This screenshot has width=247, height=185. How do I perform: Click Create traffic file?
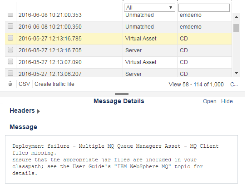(54, 84)
